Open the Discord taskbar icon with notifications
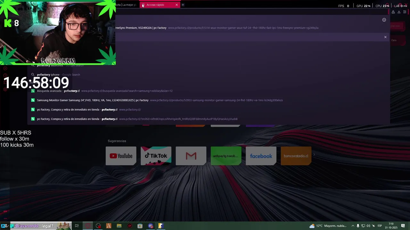The width and height of the screenshot is (410, 230). tap(151, 226)
